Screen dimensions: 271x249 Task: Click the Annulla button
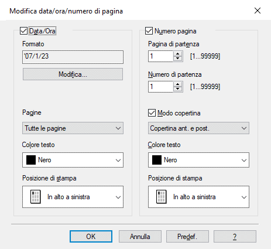point(140,237)
